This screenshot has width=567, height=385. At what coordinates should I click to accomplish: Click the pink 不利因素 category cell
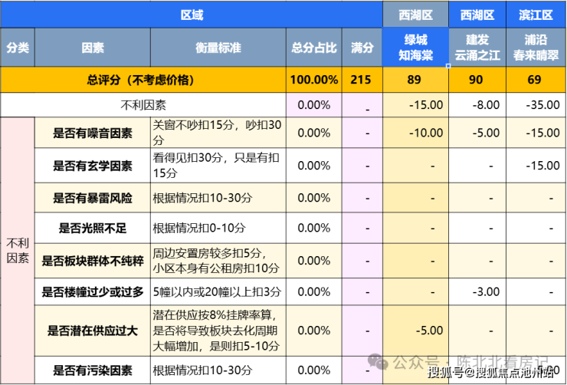18,250
